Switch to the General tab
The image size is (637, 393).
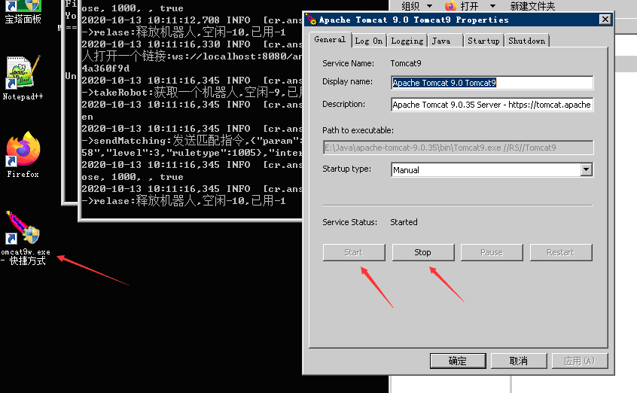pyautogui.click(x=330, y=39)
